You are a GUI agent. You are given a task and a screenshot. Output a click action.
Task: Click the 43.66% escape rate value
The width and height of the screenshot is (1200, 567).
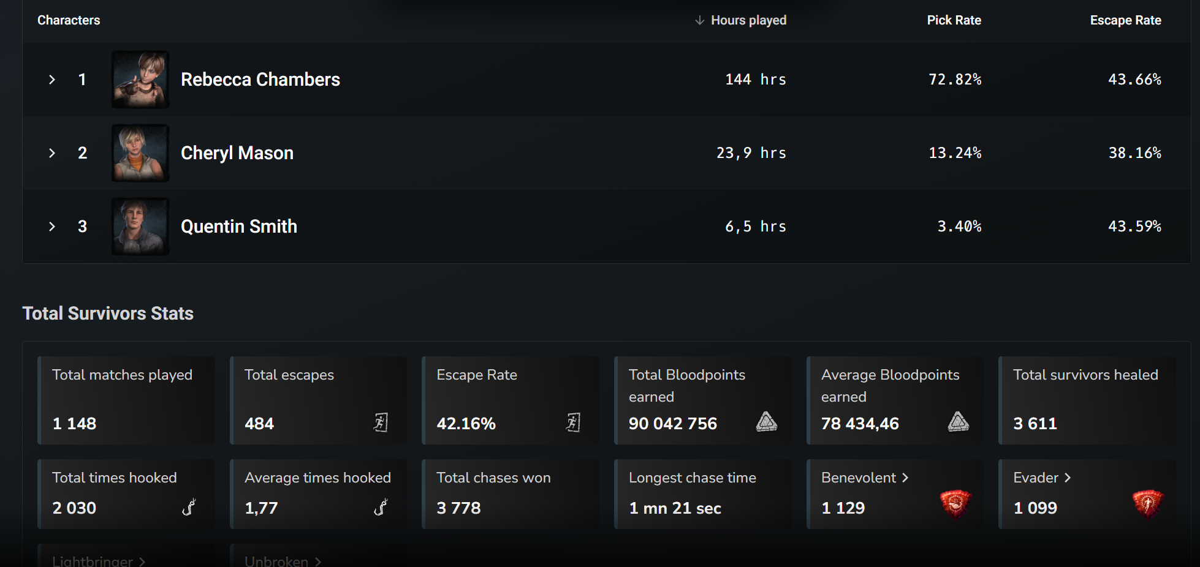(x=1134, y=80)
